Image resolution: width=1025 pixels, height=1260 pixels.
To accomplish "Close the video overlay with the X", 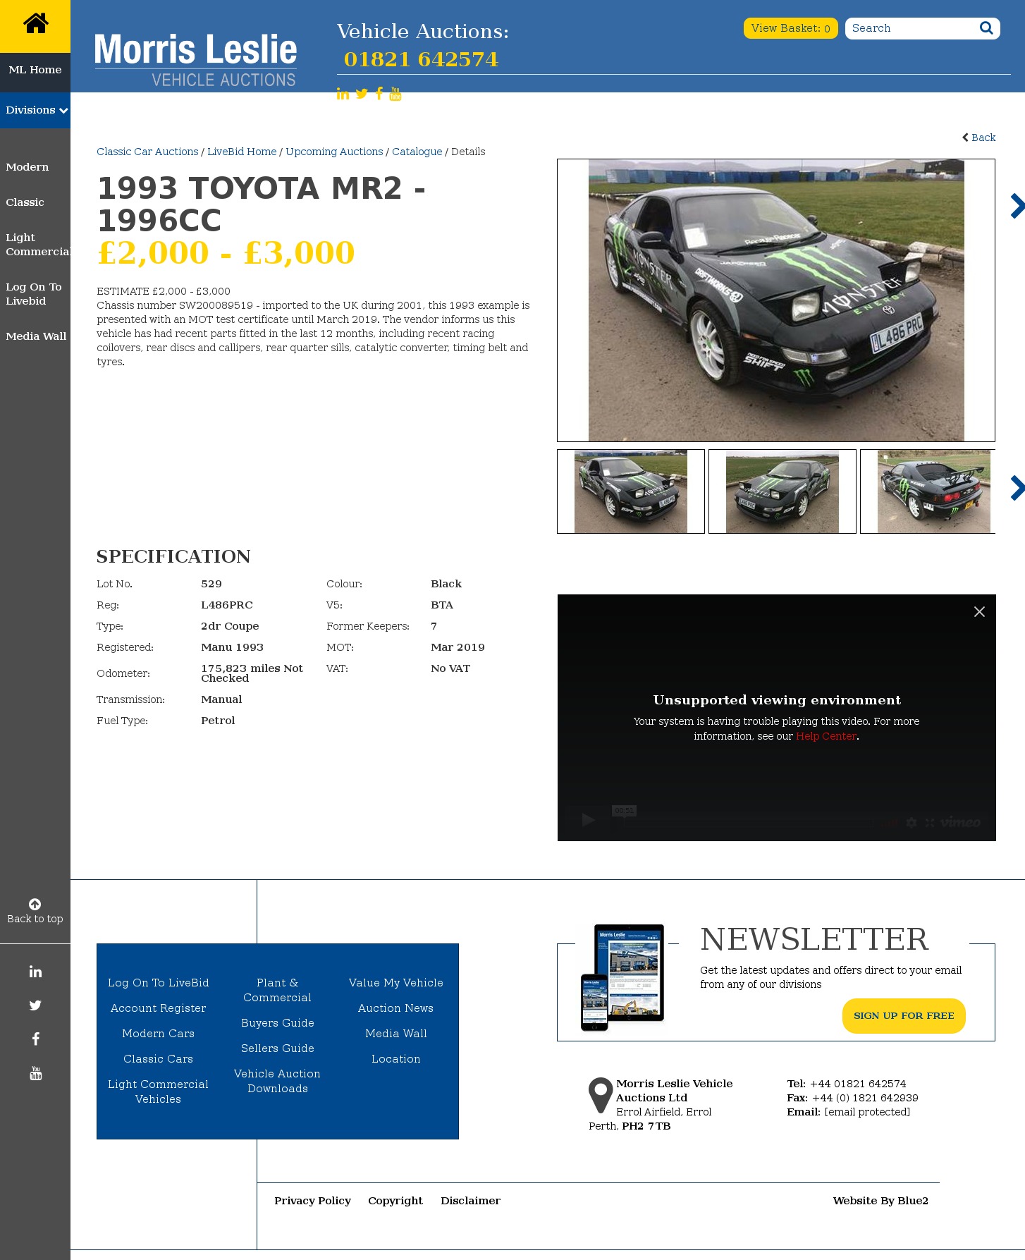I will (979, 612).
